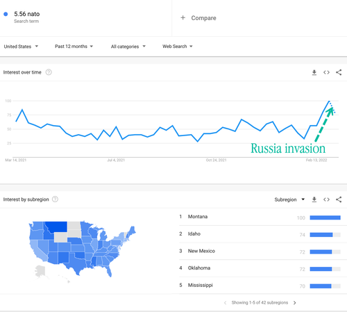The height and width of the screenshot is (312, 347).
Task: Go to next page of subregions
Action: point(294,303)
